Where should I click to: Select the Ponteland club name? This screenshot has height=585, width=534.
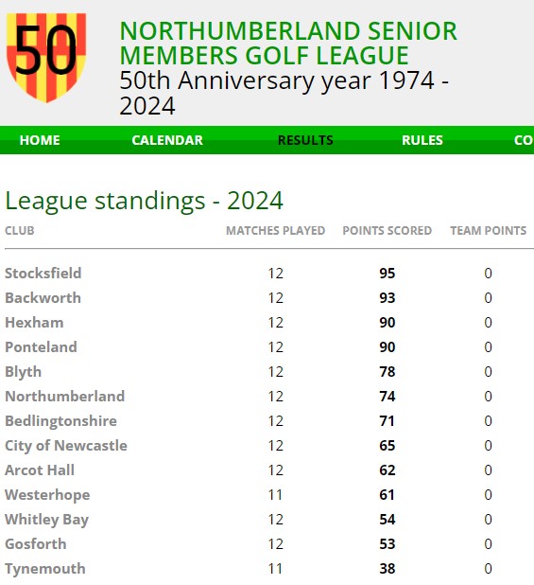(x=41, y=347)
